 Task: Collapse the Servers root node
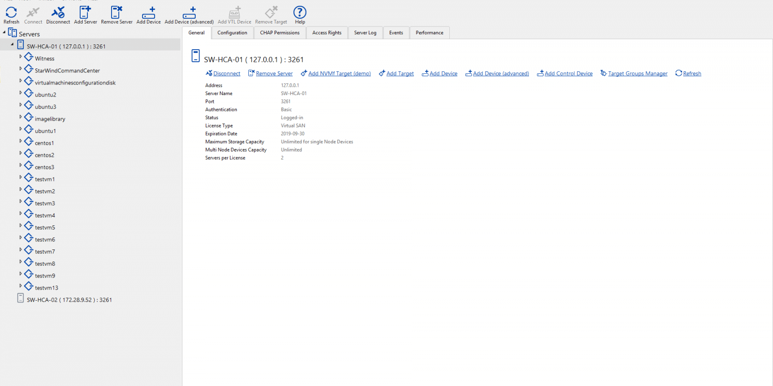(4, 32)
